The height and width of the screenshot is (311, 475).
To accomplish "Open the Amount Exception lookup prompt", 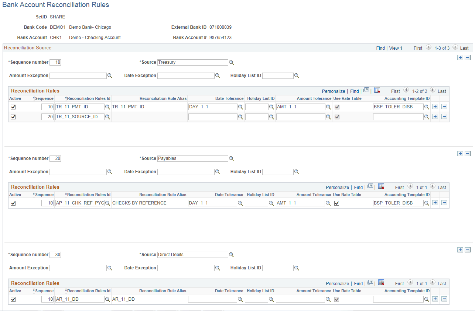I will click(x=110, y=75).
